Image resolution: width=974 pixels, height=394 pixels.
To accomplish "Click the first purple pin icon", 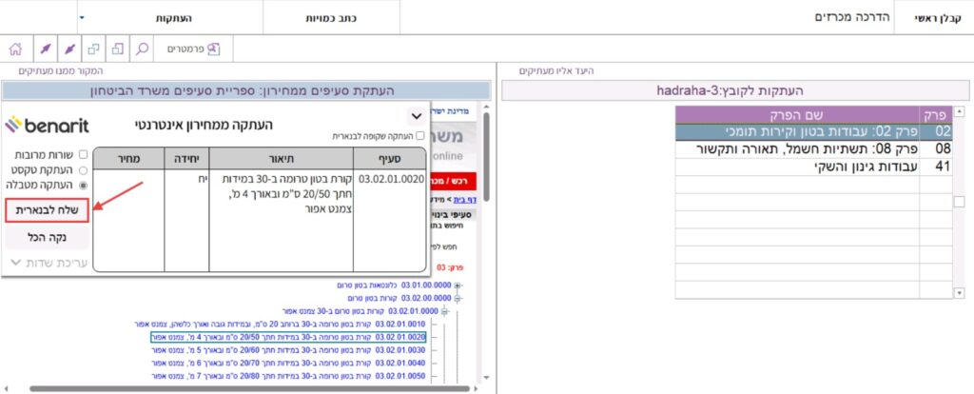I will click(44, 49).
